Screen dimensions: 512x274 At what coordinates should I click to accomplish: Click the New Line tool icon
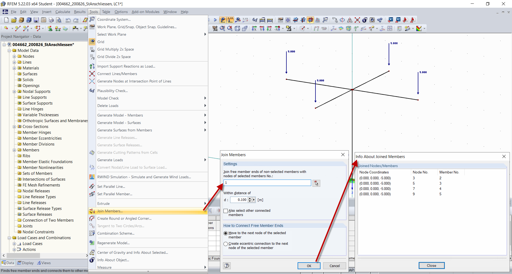pos(18,28)
